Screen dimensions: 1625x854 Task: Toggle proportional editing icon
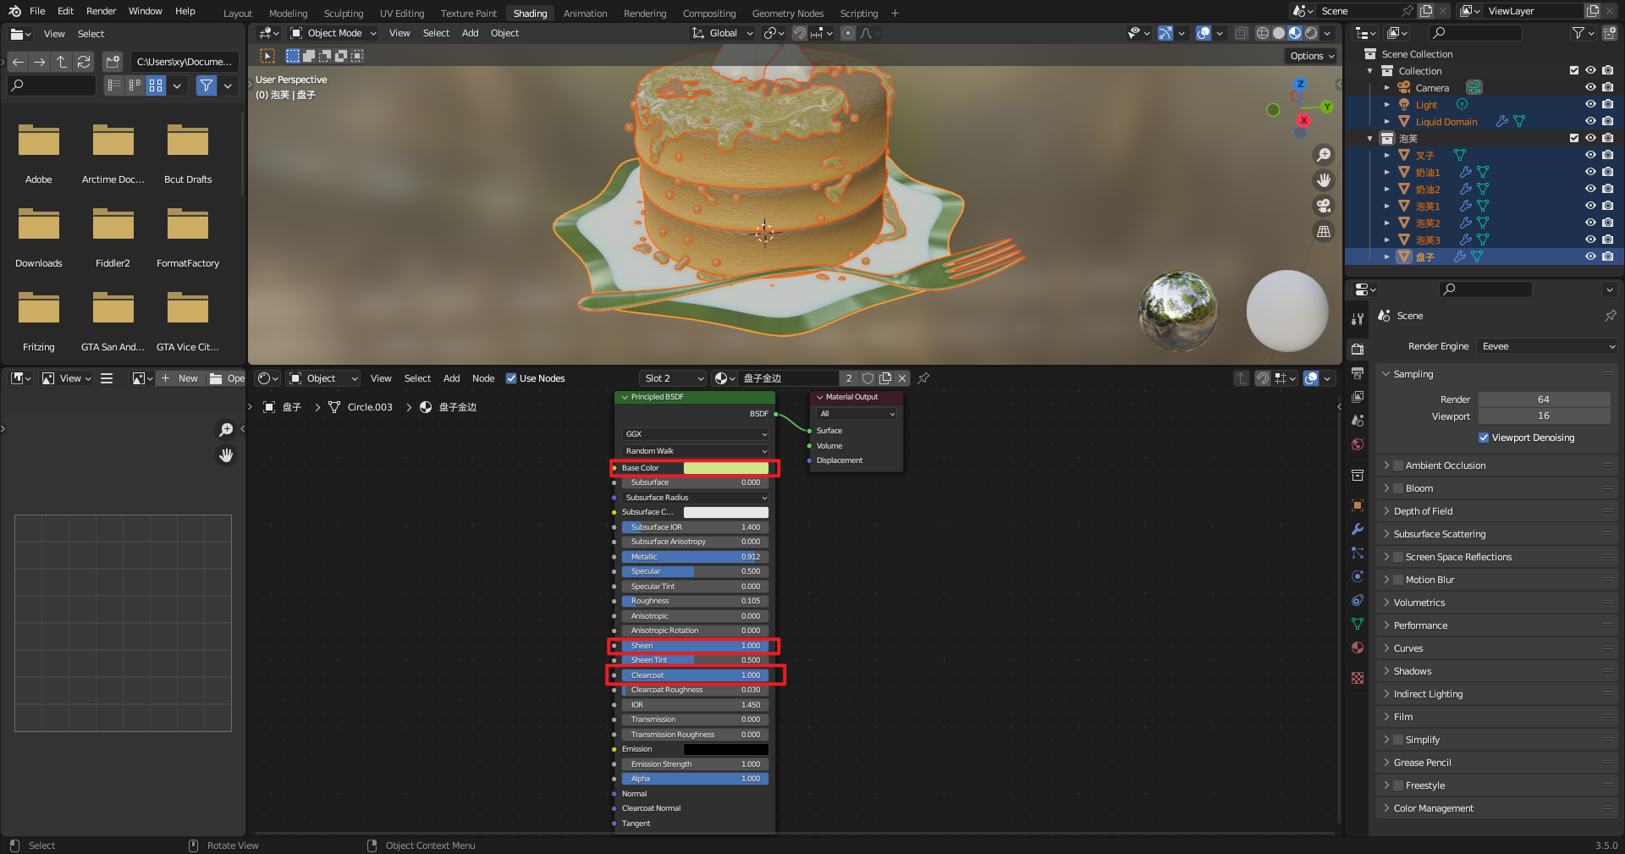tap(848, 33)
